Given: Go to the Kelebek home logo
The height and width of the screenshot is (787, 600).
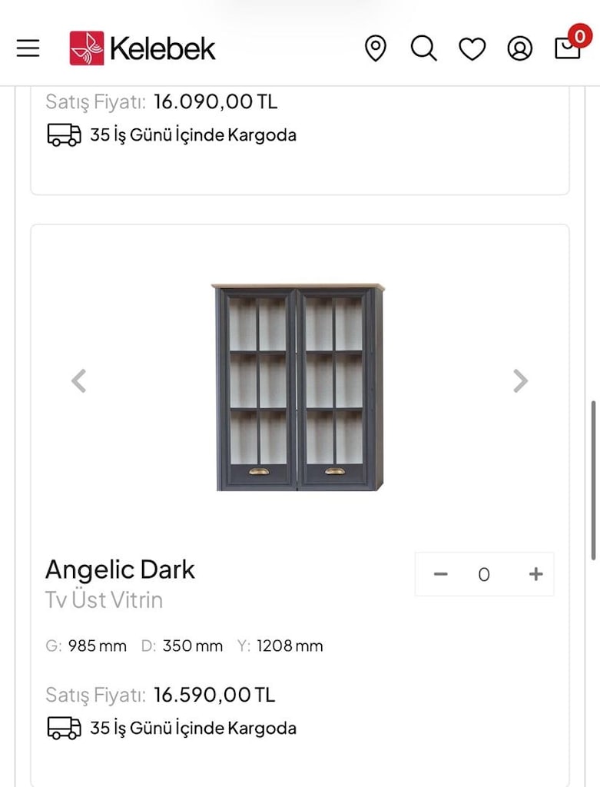Looking at the screenshot, I should click(142, 48).
